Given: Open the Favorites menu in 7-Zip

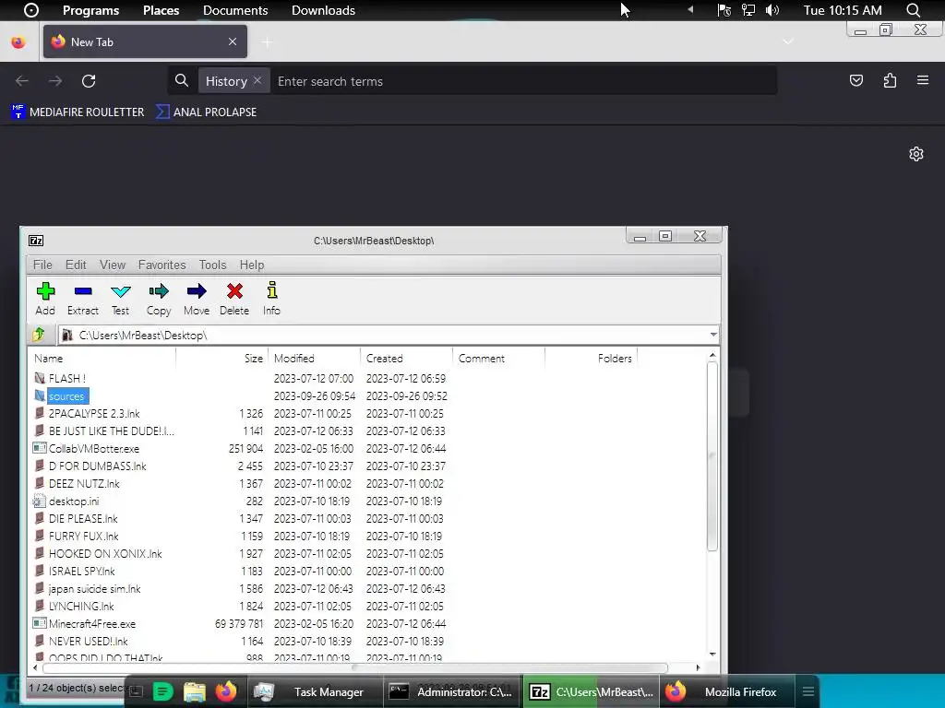Looking at the screenshot, I should (161, 265).
